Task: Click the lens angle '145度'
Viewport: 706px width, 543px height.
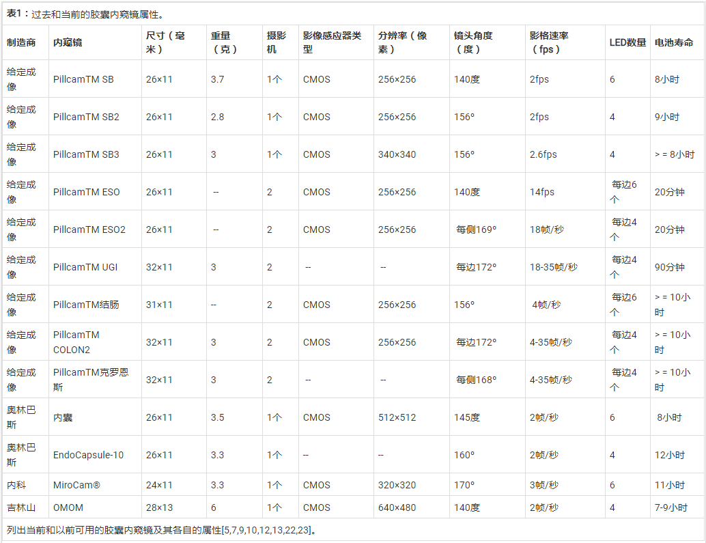Action: [x=466, y=417]
